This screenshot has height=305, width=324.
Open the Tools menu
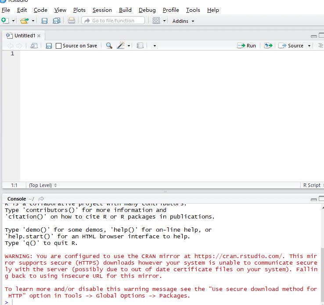point(193,10)
